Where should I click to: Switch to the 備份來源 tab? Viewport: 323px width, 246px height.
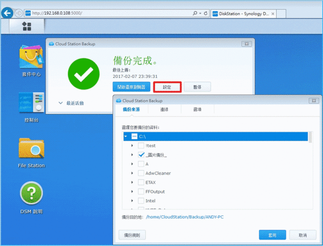point(131,109)
